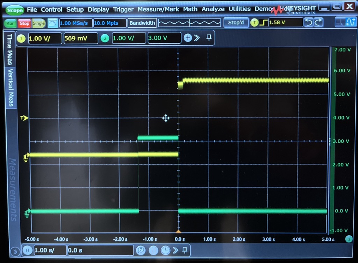Click the horizontal zoom icon
This screenshot has height=263, width=358.
pyautogui.click(x=141, y=250)
